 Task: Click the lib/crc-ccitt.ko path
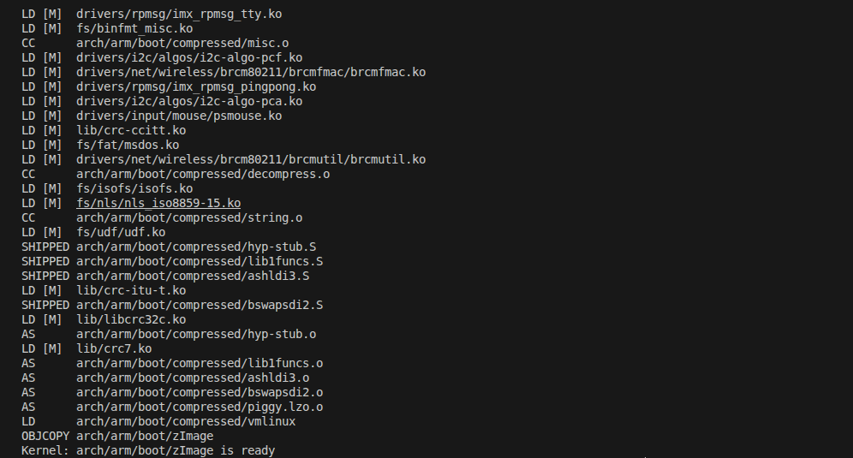pos(130,130)
